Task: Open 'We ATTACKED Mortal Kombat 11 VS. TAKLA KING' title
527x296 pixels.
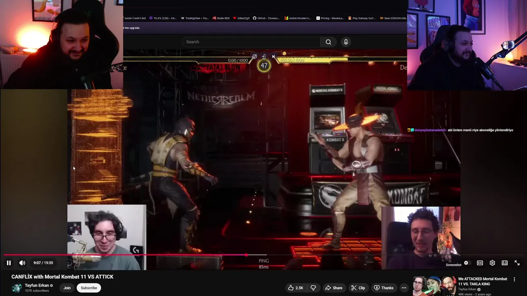Action: 483,281
